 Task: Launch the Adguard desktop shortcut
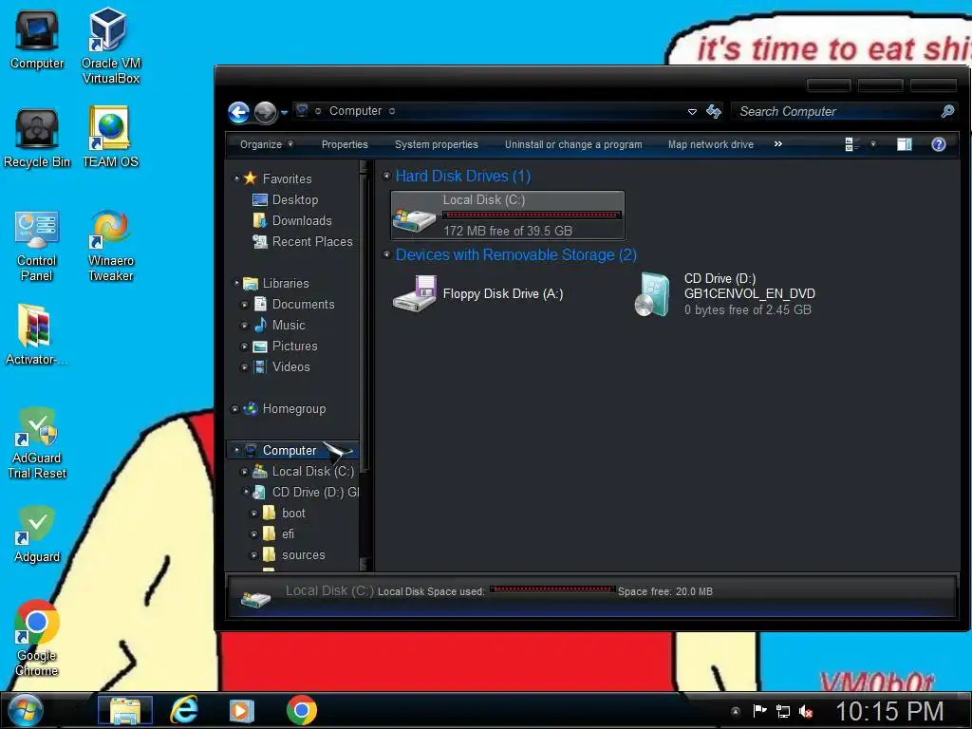coord(37,534)
